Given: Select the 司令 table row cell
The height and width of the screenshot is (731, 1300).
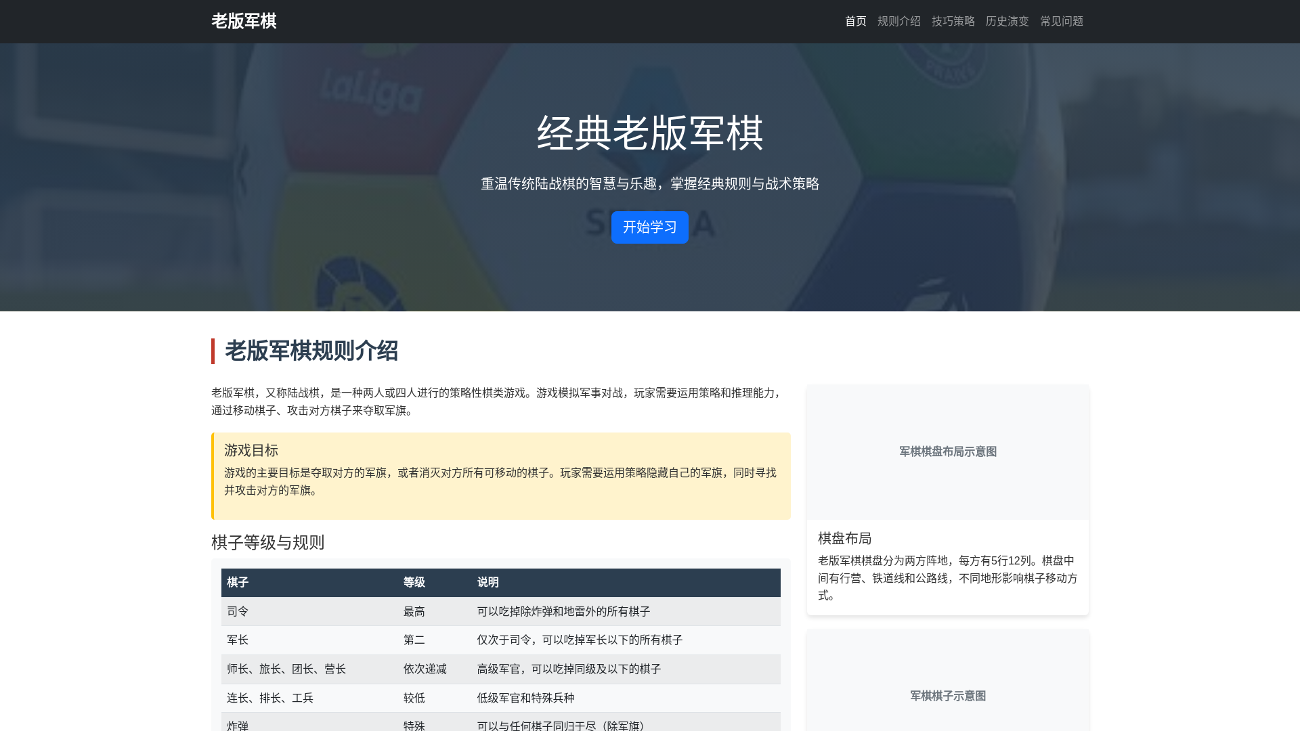Looking at the screenshot, I should coord(309,611).
